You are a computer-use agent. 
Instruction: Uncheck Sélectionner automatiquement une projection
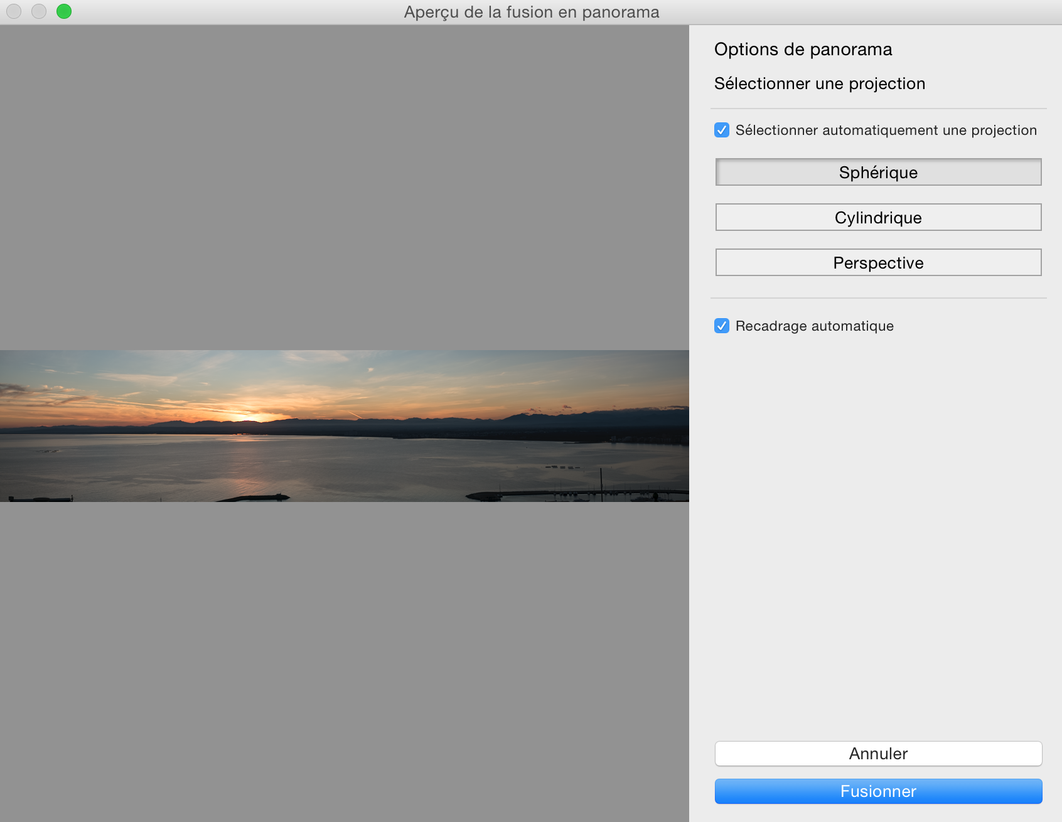[x=722, y=130]
